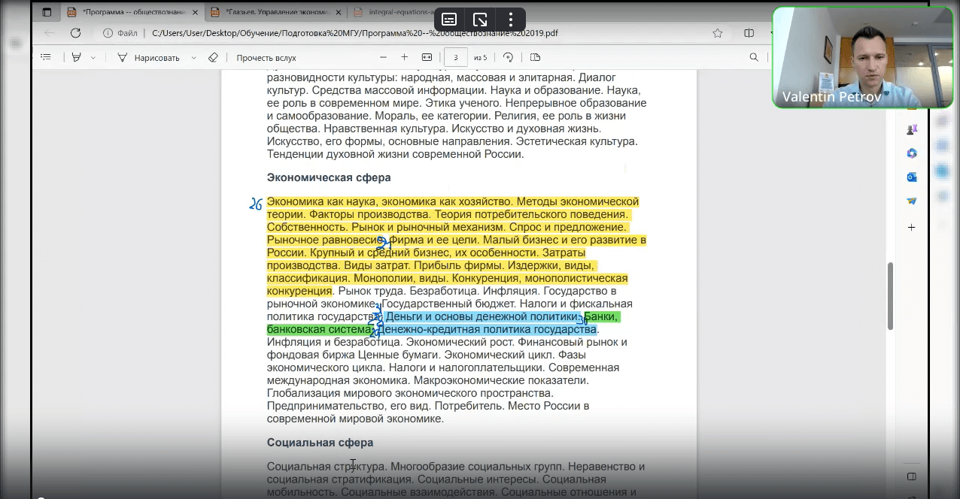Zoom in with the plus button

[404, 57]
